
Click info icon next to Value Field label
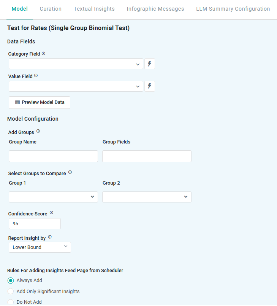click(36, 76)
